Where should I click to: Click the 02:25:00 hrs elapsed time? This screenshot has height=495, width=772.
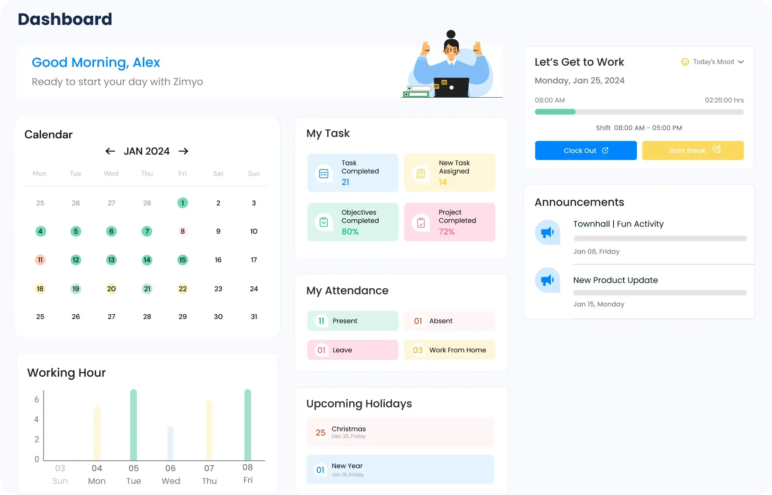point(724,100)
